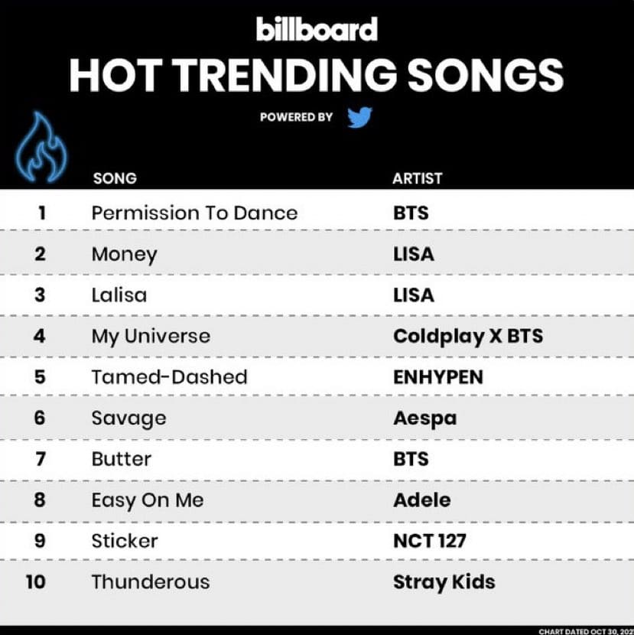
Task: Open the song Permission To Dance
Action: tap(194, 213)
